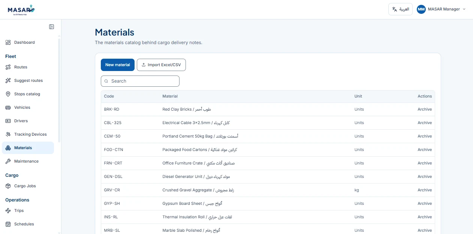
Task: Click the Actions column header
Action: click(x=425, y=96)
